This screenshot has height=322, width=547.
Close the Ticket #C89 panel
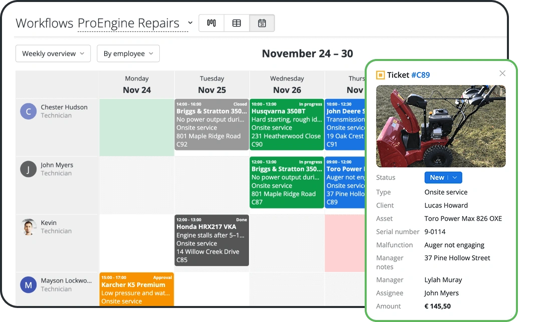click(x=502, y=73)
